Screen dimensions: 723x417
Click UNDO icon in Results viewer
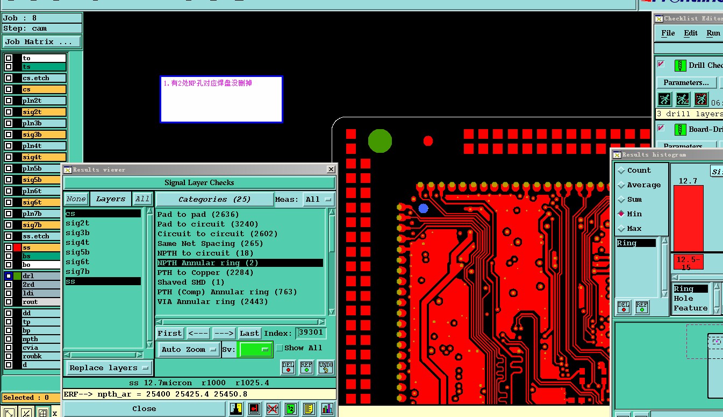point(326,367)
